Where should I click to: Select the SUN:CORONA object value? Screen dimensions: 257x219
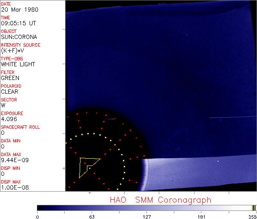click(19, 37)
